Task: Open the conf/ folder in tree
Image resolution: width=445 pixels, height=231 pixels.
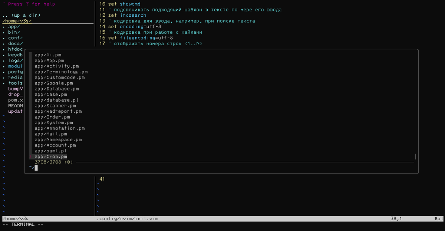Action: click(x=16, y=38)
